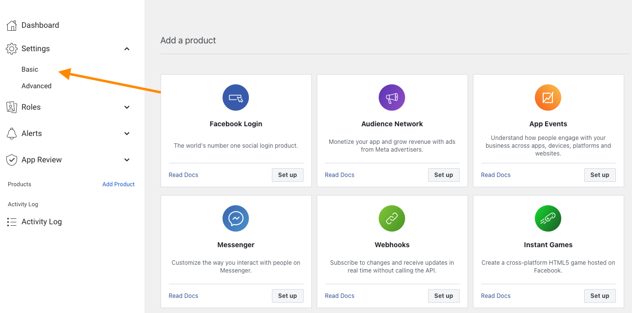The image size is (632, 313).
Task: Click the App Events chart icon
Action: tap(548, 98)
